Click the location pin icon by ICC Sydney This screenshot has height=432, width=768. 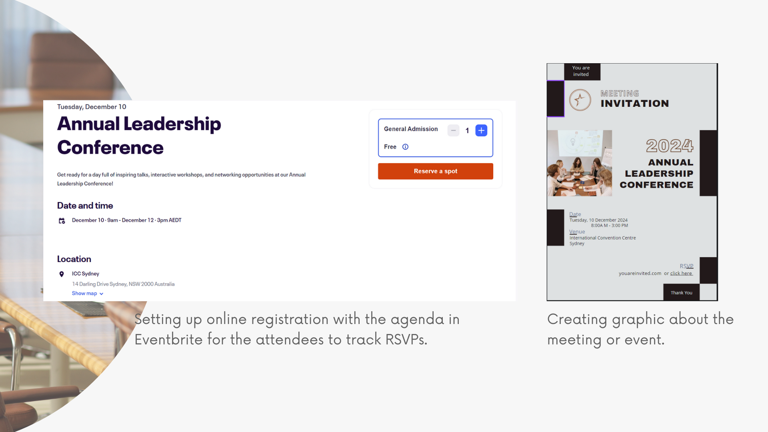[x=62, y=274]
